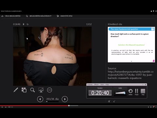Click the elapsed timer 0:18:40
157x118 pixels.
click(x=17, y=24)
